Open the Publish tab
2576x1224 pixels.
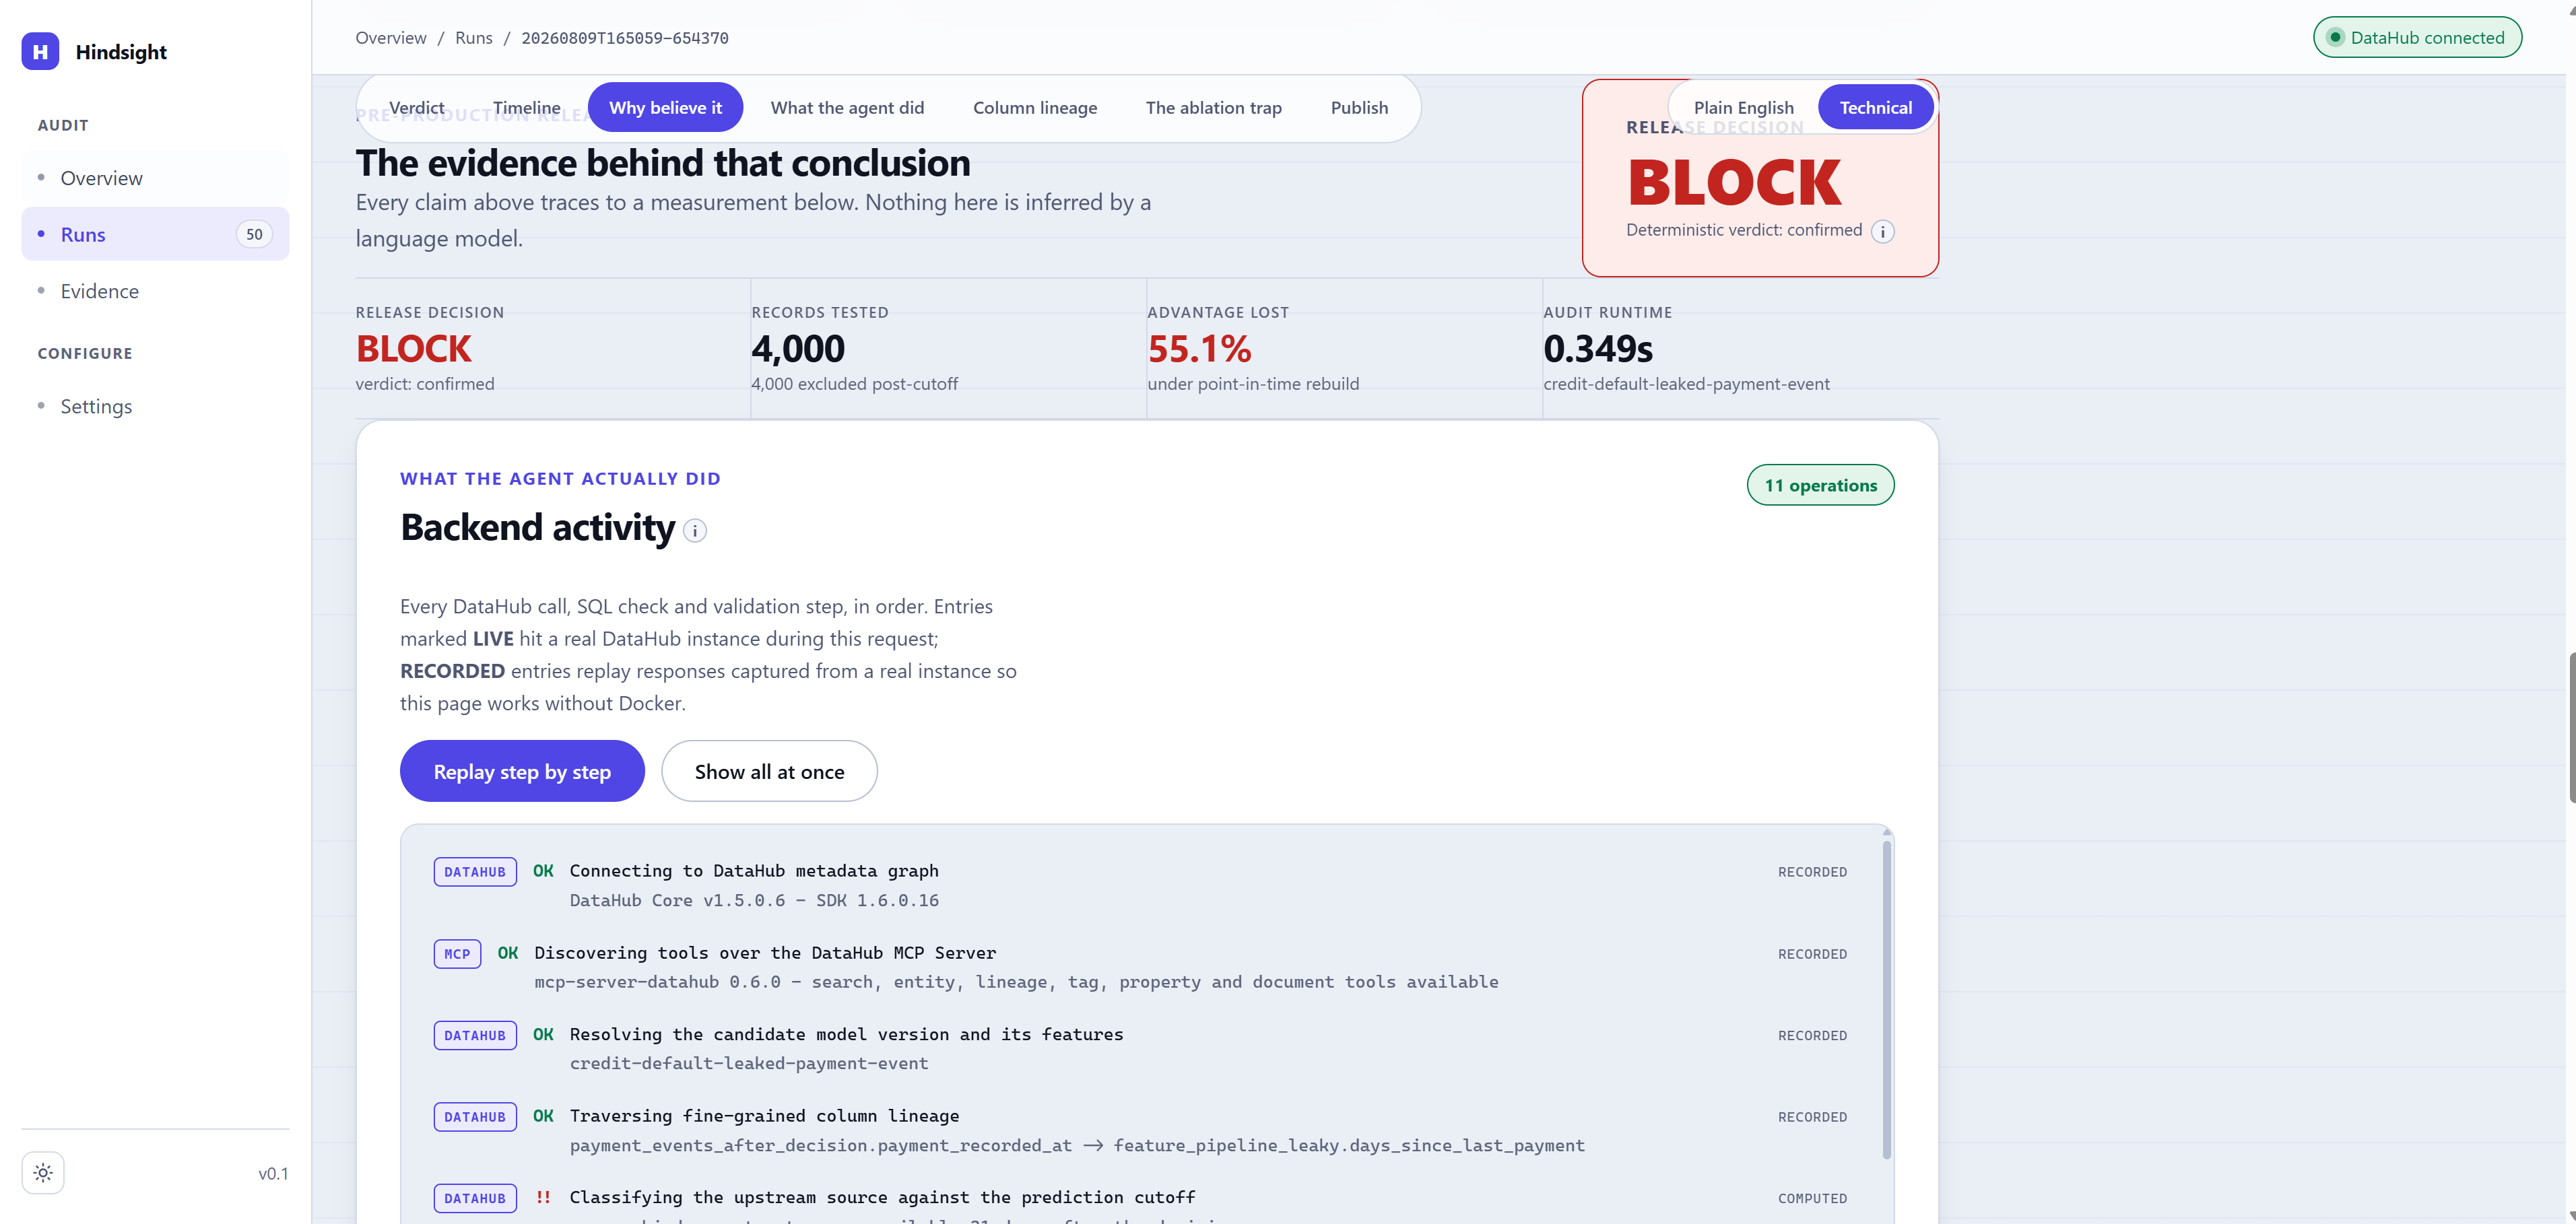tap(1359, 107)
